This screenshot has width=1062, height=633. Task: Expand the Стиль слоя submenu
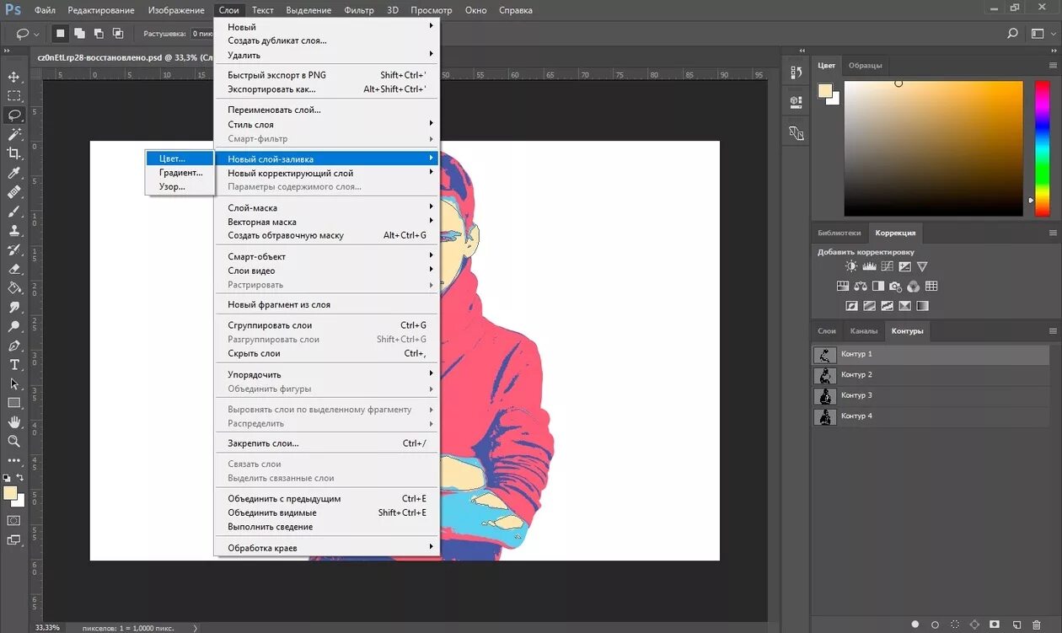[x=327, y=124]
